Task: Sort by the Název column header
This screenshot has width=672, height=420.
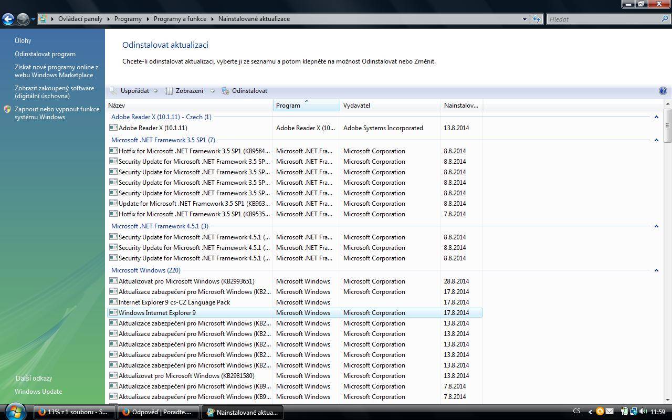Action: [x=189, y=106]
